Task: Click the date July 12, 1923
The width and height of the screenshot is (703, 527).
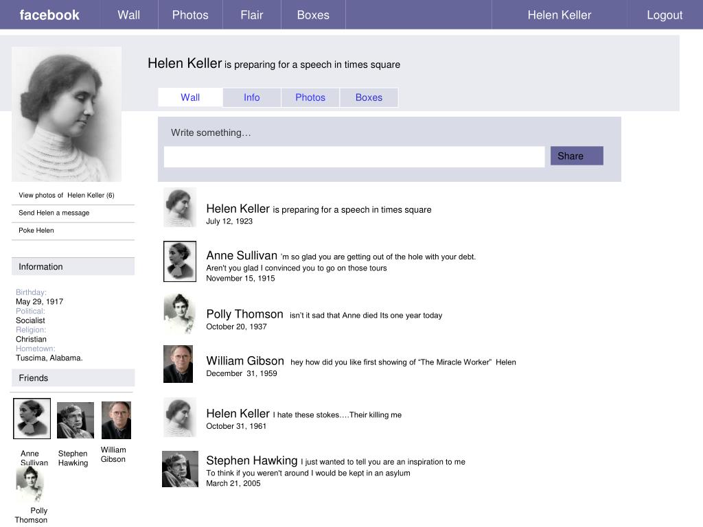Action: click(x=229, y=221)
